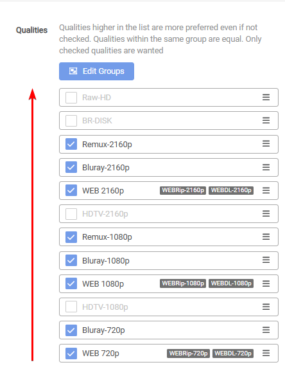This screenshot has width=285, height=367.
Task: Check the BR-DISK quality checkbox
Action: coord(71,121)
